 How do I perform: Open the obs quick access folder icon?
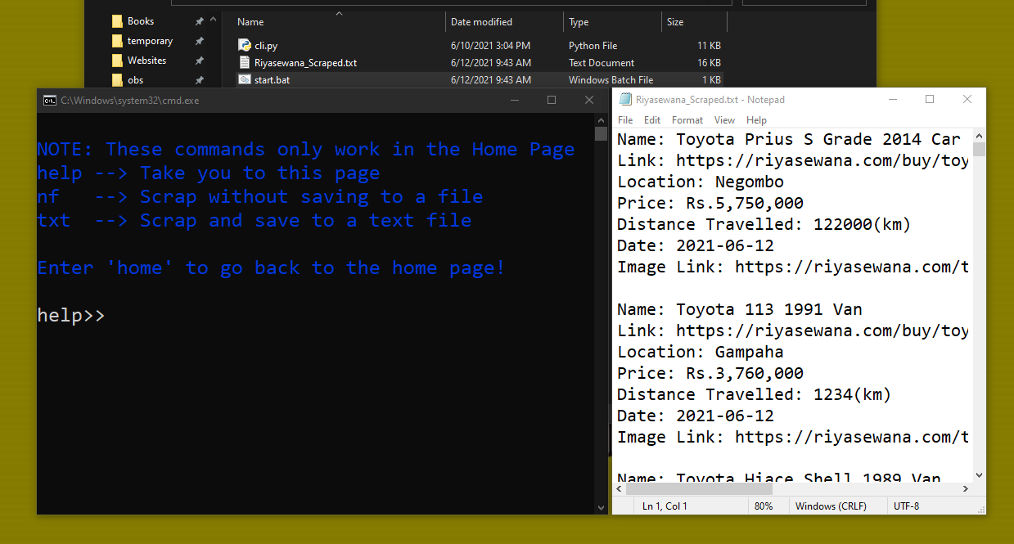[x=117, y=80]
